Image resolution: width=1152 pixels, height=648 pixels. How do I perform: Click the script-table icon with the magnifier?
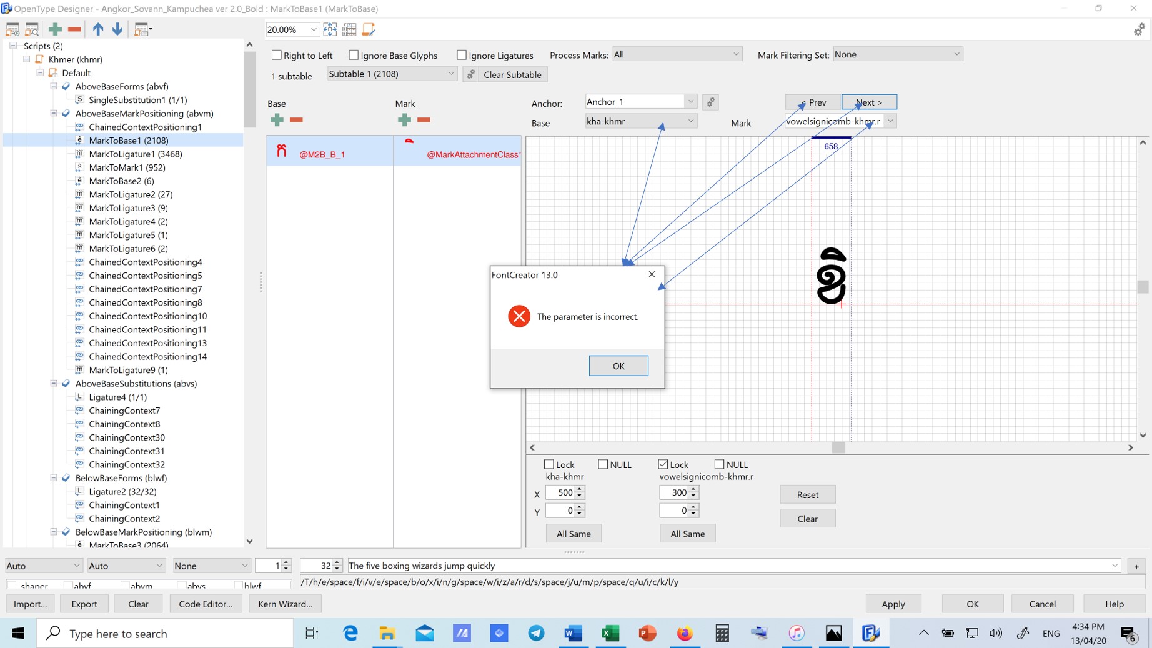click(32, 29)
